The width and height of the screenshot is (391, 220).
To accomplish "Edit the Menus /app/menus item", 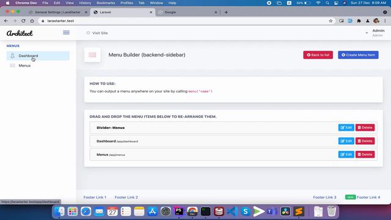I will coord(346,155).
